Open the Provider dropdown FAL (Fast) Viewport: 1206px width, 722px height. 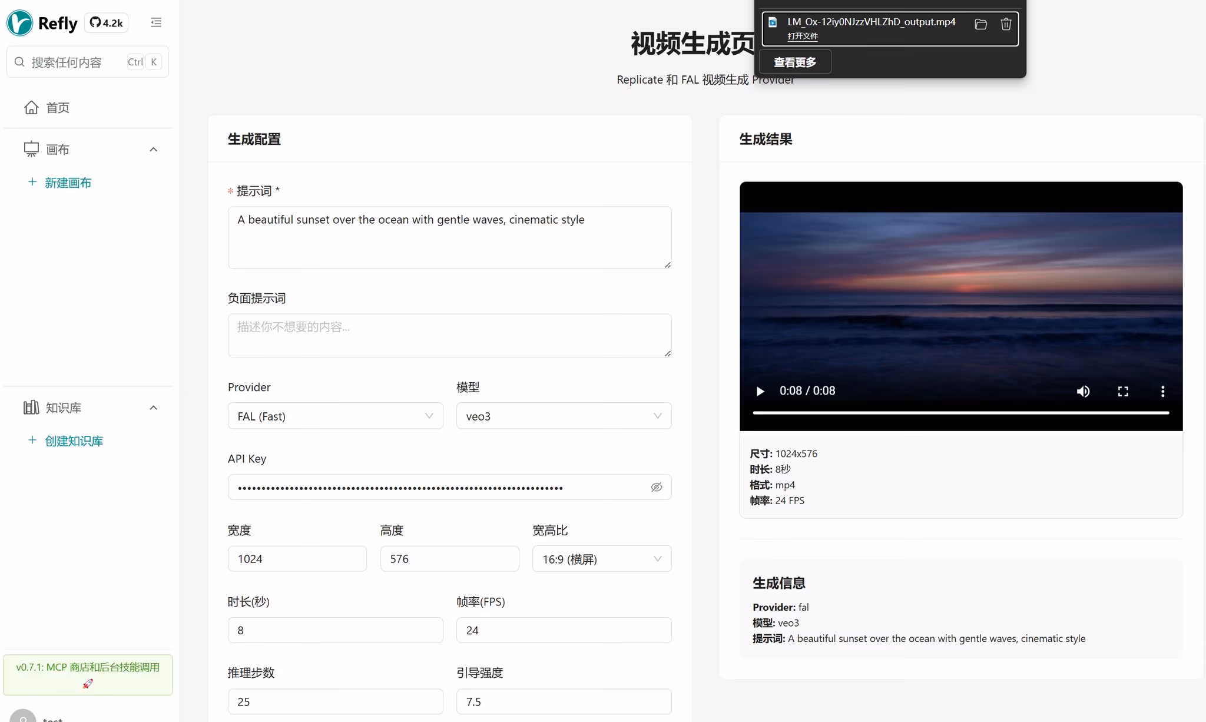[335, 416]
